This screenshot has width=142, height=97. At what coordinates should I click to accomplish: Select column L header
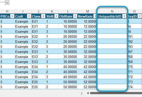[x=68, y=11]
